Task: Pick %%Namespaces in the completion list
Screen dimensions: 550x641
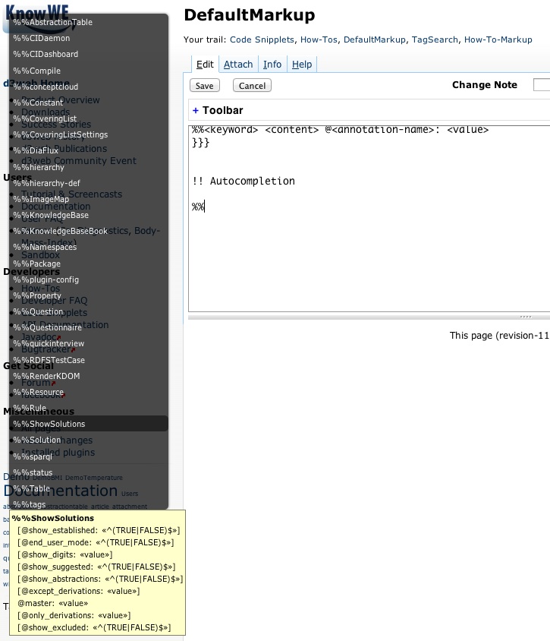Action: (89, 247)
